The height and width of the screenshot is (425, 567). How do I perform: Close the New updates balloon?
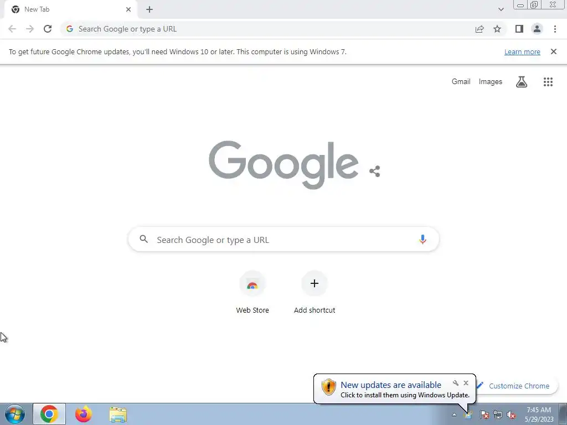[466, 383]
